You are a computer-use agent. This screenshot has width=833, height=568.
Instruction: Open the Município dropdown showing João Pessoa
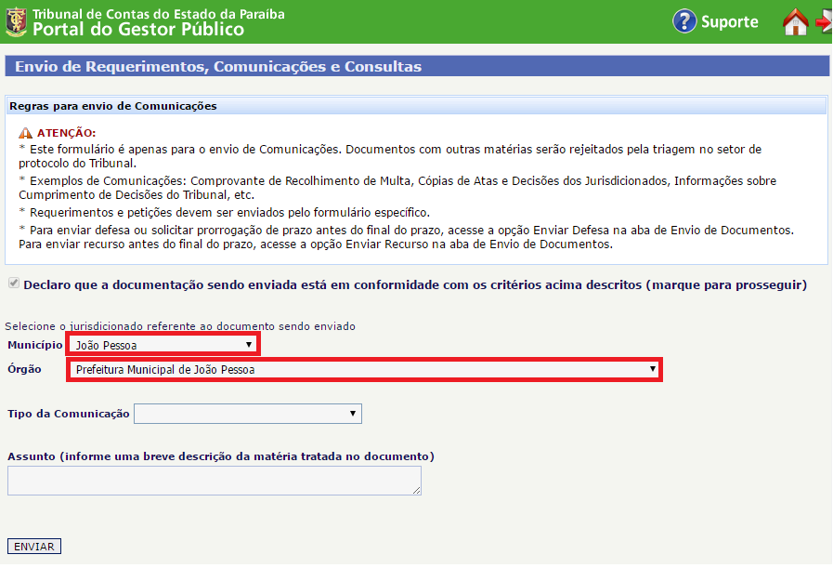(x=163, y=345)
